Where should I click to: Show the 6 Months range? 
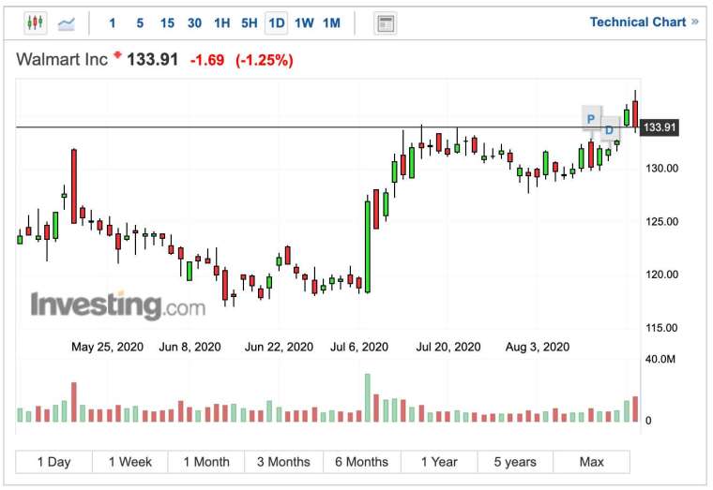[x=362, y=462]
